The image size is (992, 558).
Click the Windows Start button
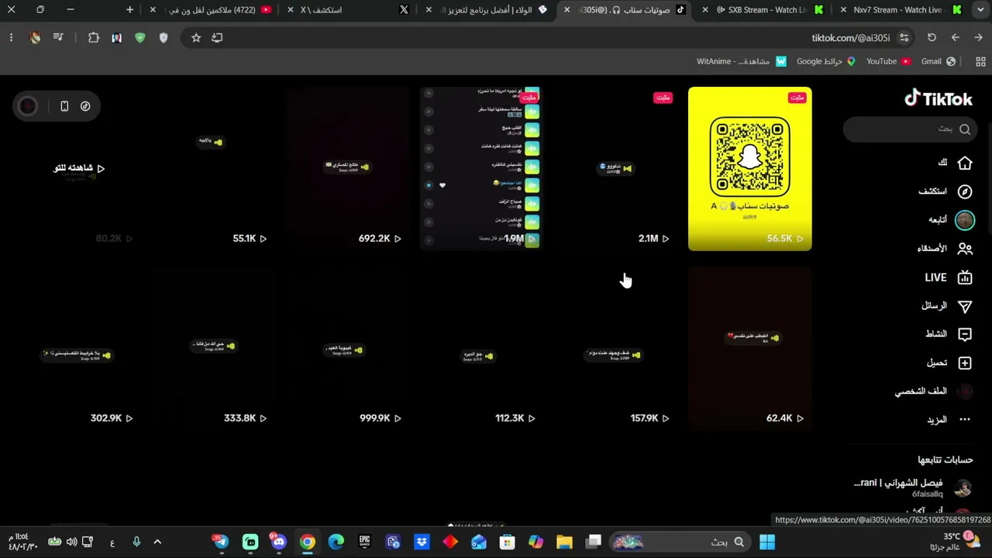[767, 542]
